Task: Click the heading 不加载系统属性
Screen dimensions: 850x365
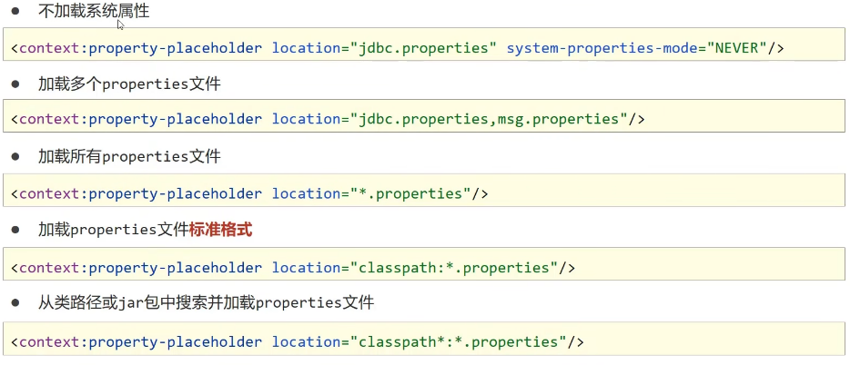Action: tap(94, 11)
